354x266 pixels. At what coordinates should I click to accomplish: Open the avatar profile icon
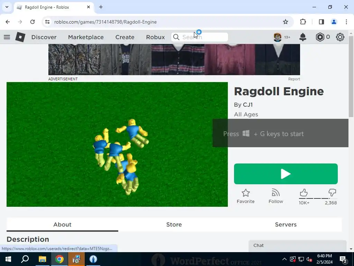click(x=278, y=37)
